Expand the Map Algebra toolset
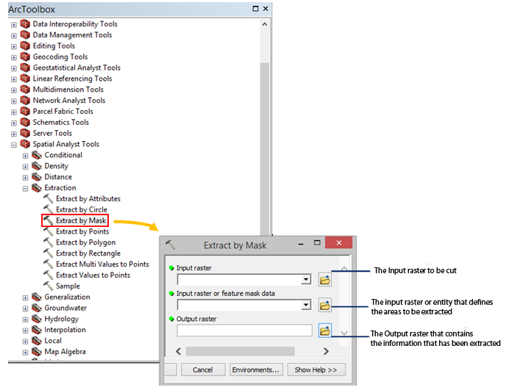Screen dimensions: 506x390 26,353
